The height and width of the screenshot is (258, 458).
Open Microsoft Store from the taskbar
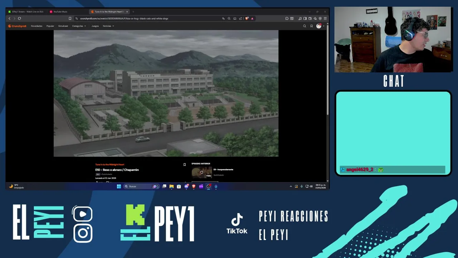(x=179, y=186)
